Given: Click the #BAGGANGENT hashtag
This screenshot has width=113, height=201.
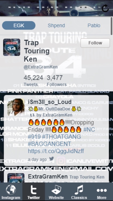Looking at the screenshot, I should [49, 144].
